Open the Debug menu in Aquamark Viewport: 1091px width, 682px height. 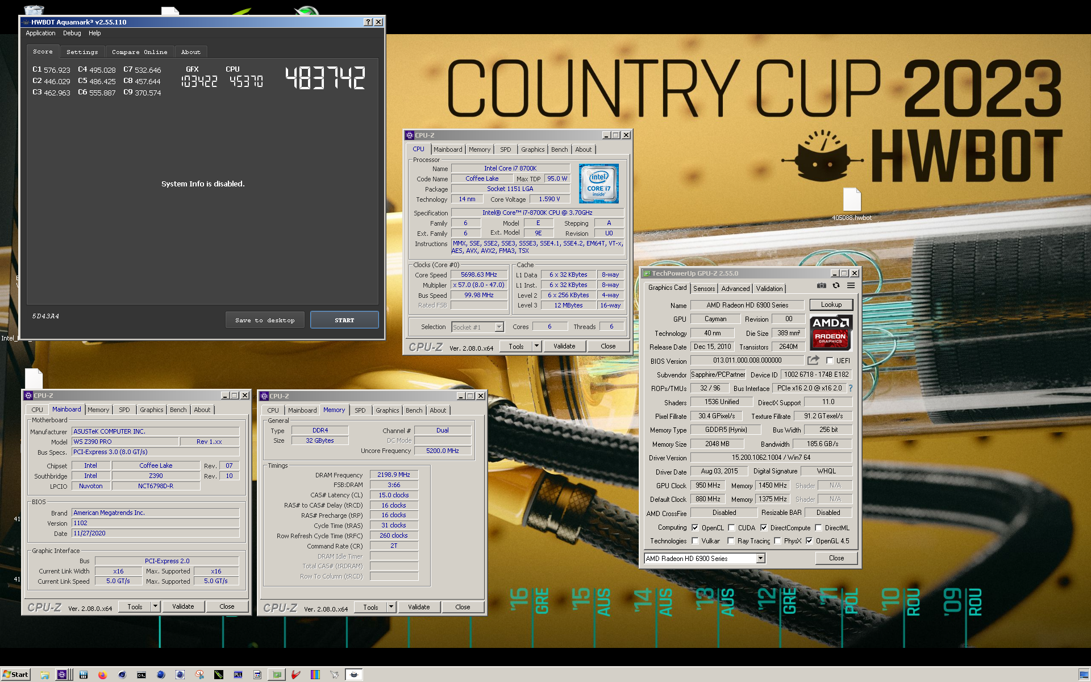click(72, 33)
